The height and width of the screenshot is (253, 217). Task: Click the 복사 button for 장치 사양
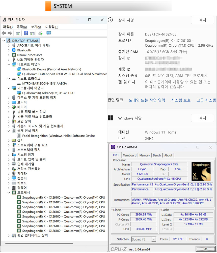tap(203, 20)
